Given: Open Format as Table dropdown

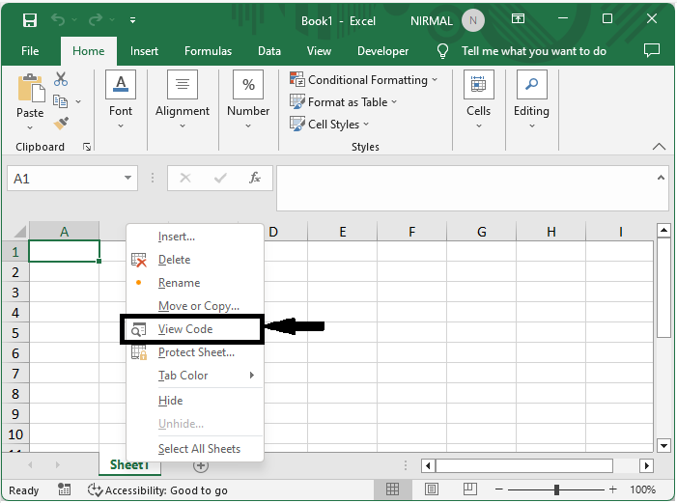Looking at the screenshot, I should click(x=343, y=102).
